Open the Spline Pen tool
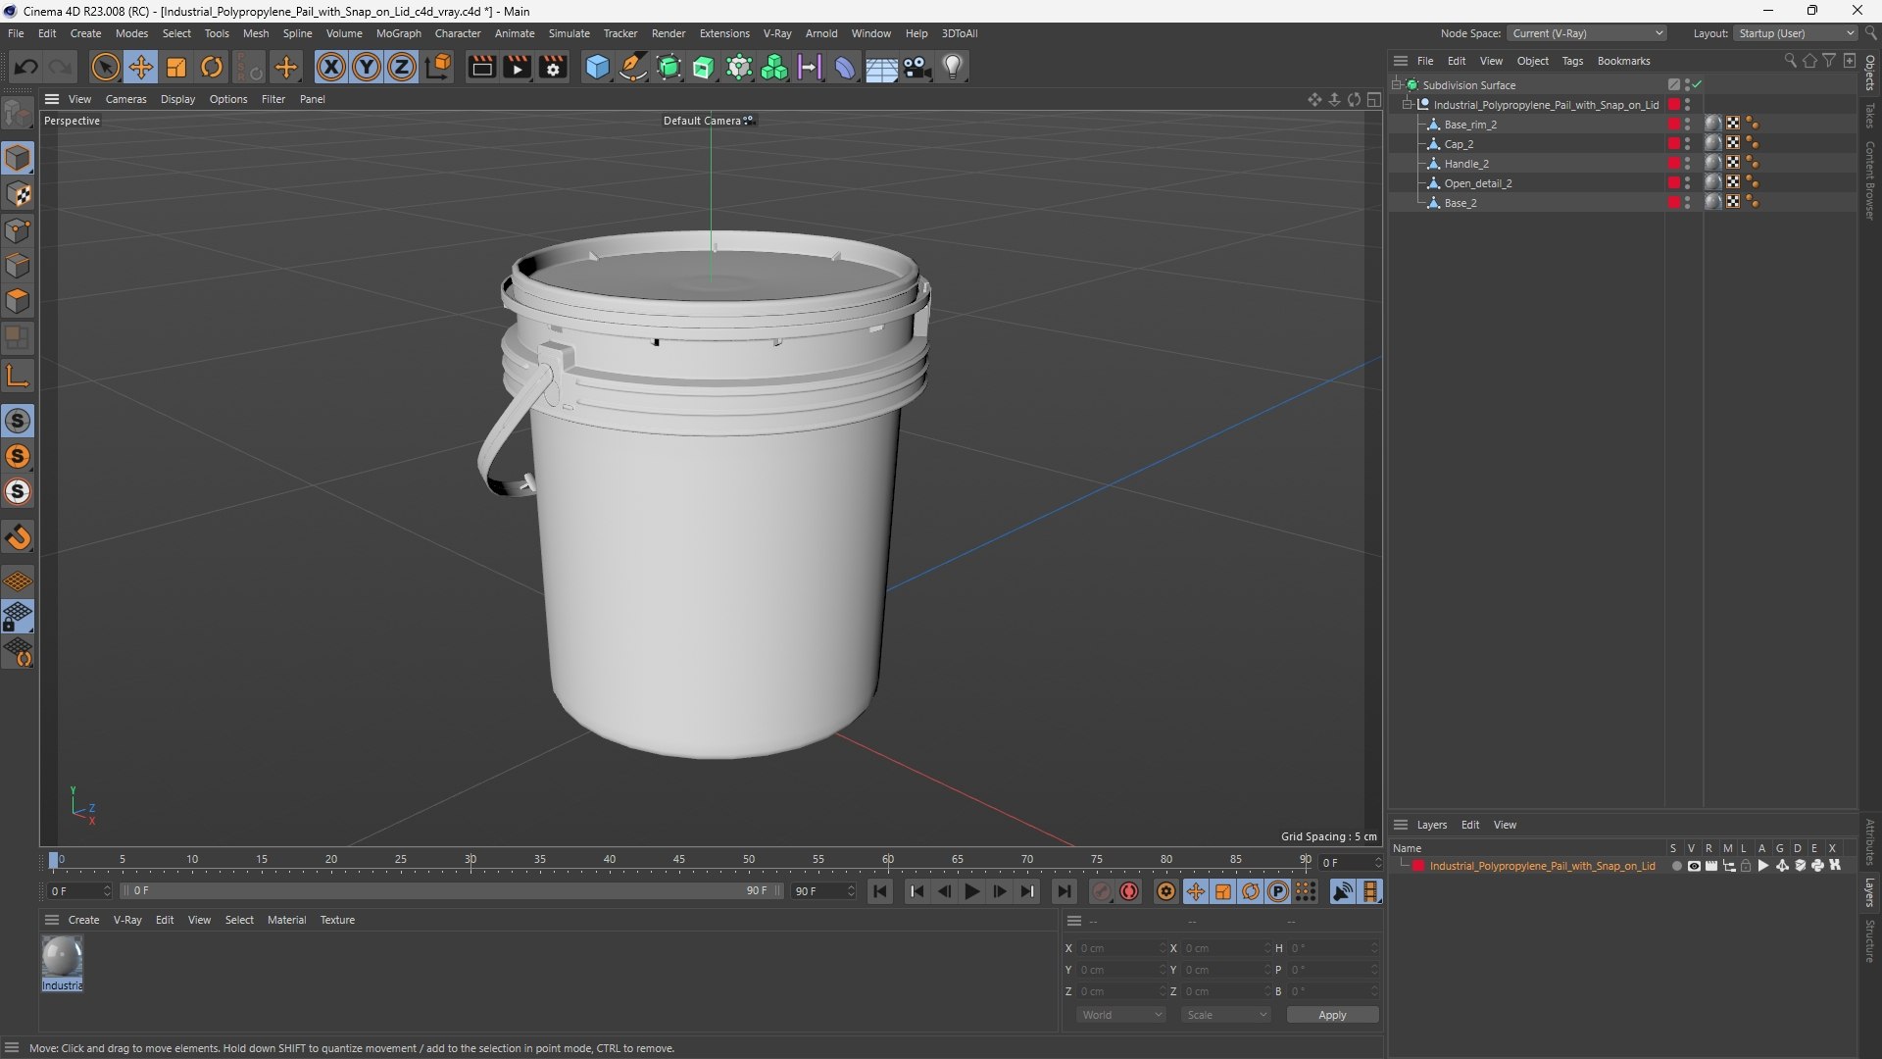This screenshot has width=1882, height=1059. pos(633,67)
